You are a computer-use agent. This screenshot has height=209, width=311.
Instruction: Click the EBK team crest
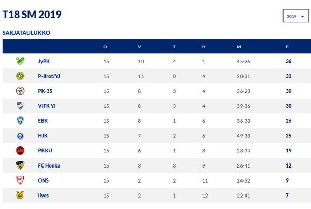point(20,121)
